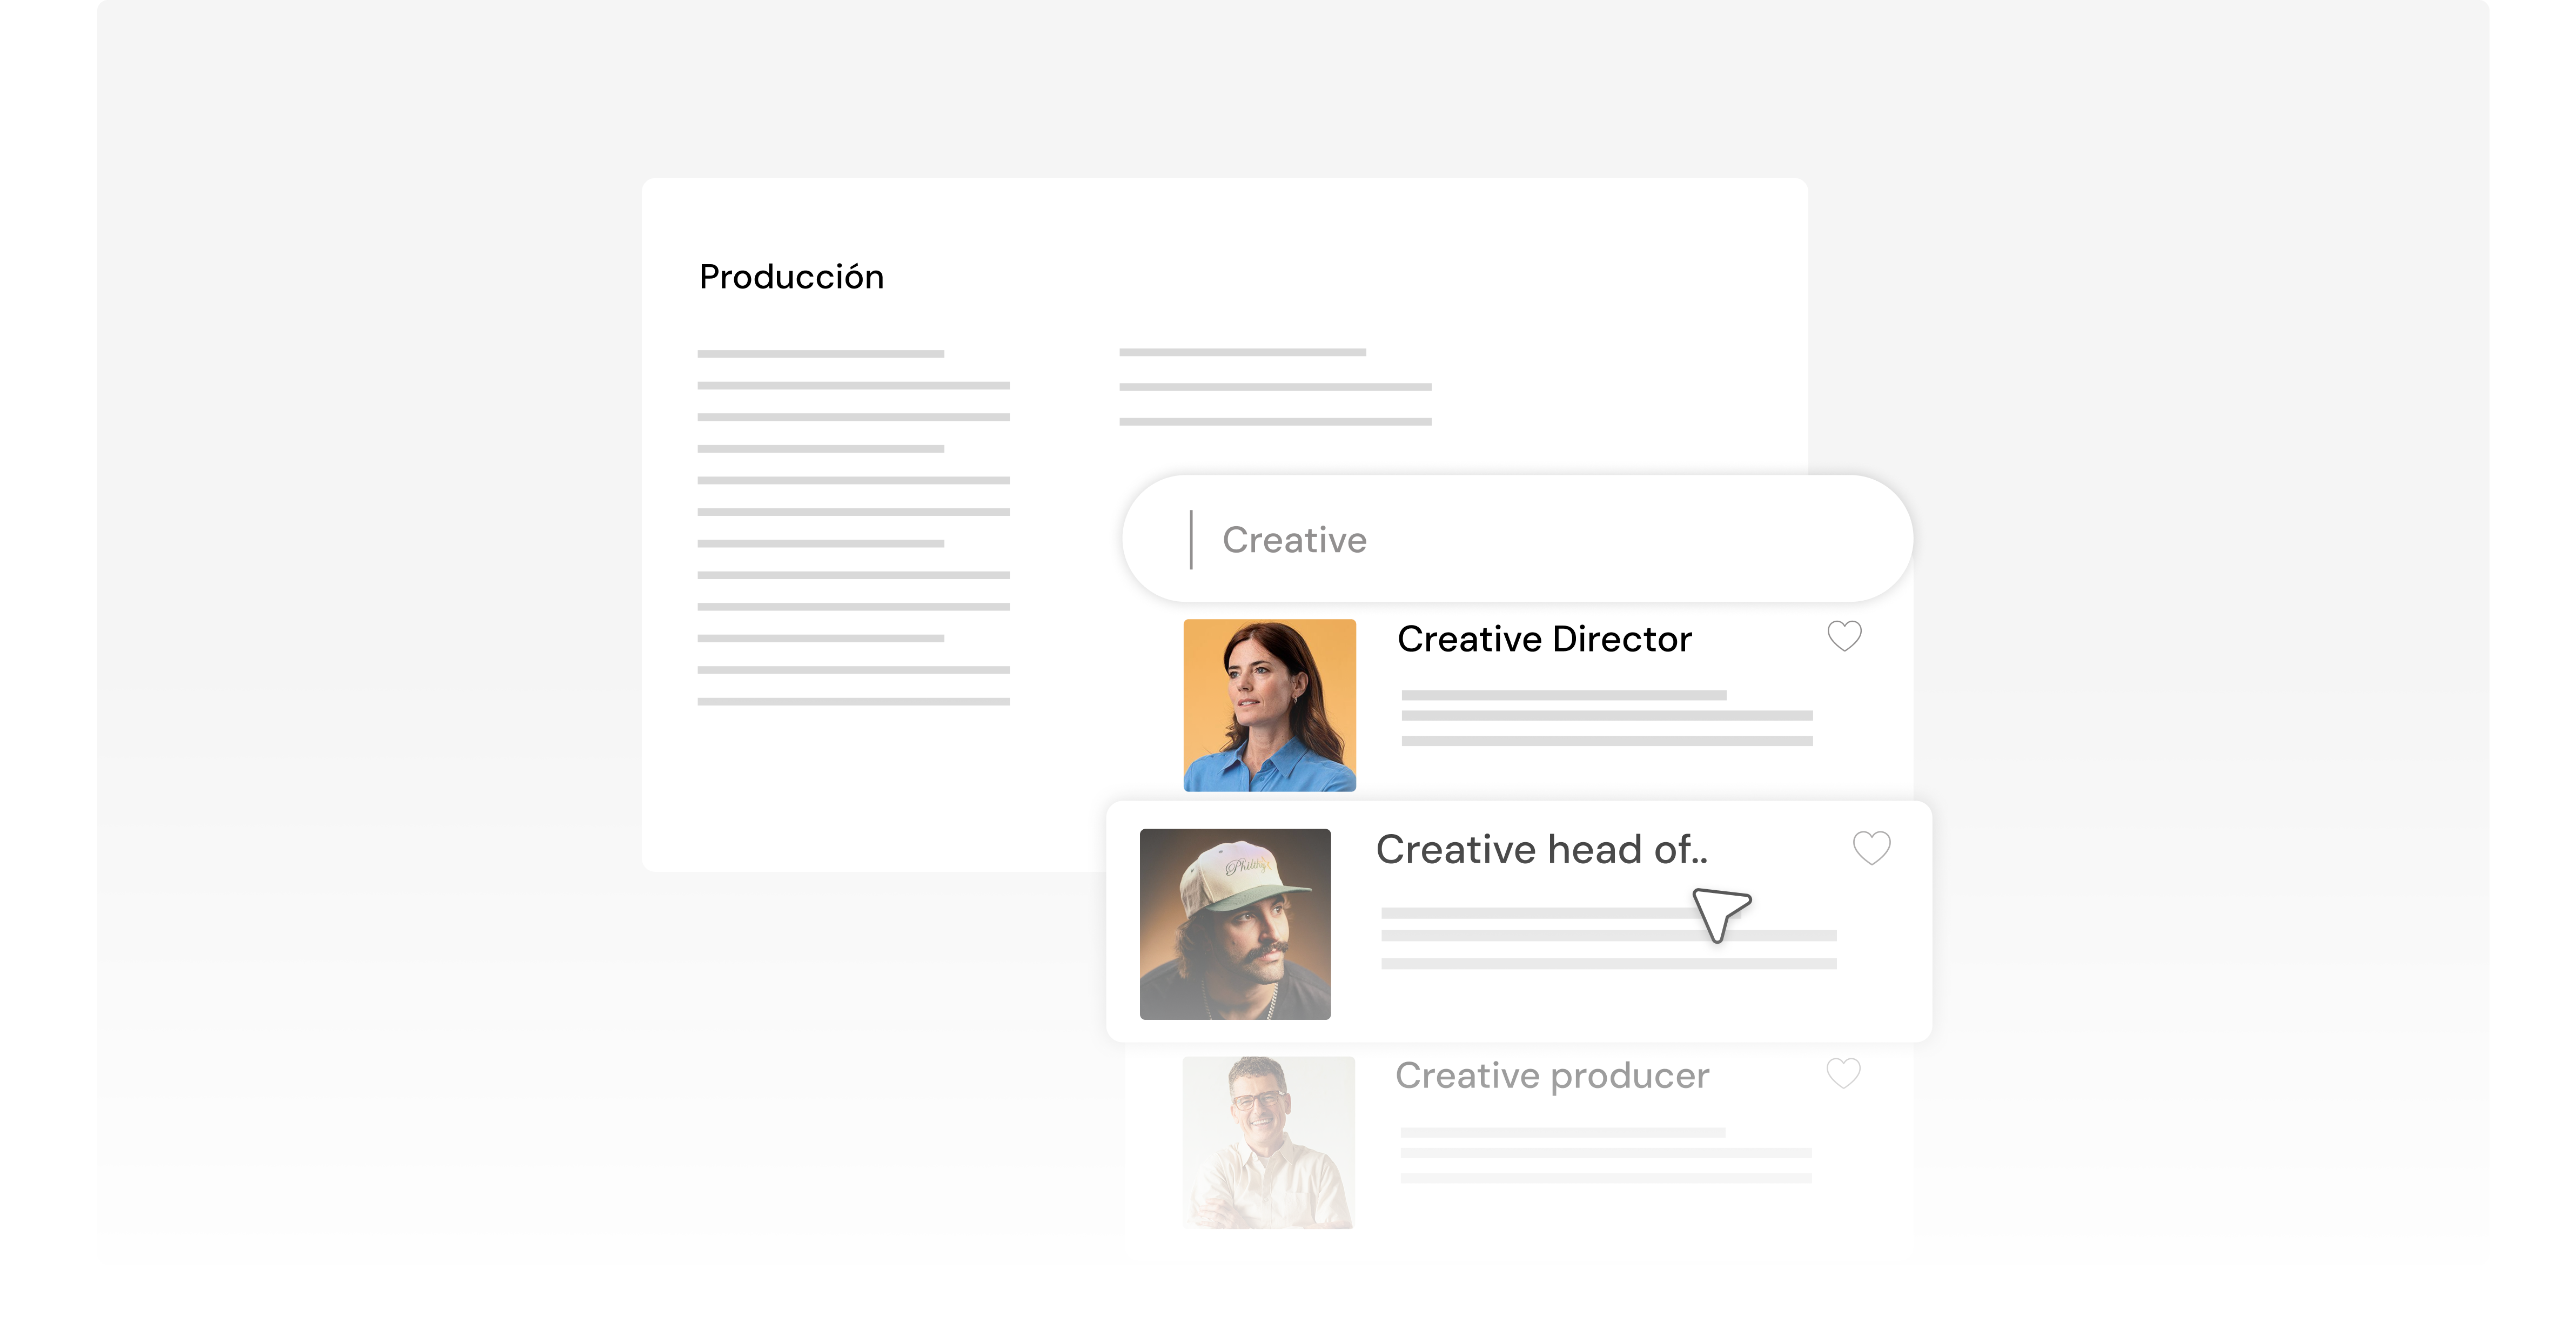Favorite the Creative Director result heart

[1844, 636]
